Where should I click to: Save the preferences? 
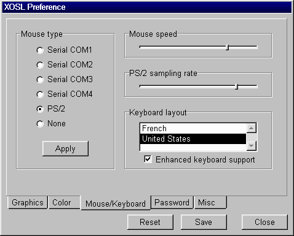click(x=204, y=222)
